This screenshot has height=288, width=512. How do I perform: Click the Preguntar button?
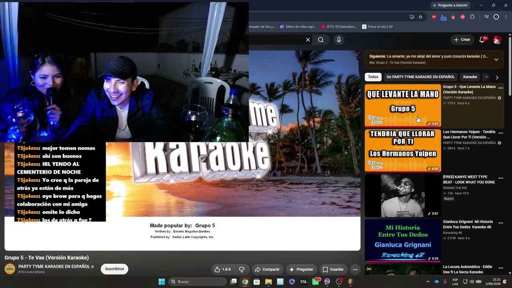(x=301, y=270)
